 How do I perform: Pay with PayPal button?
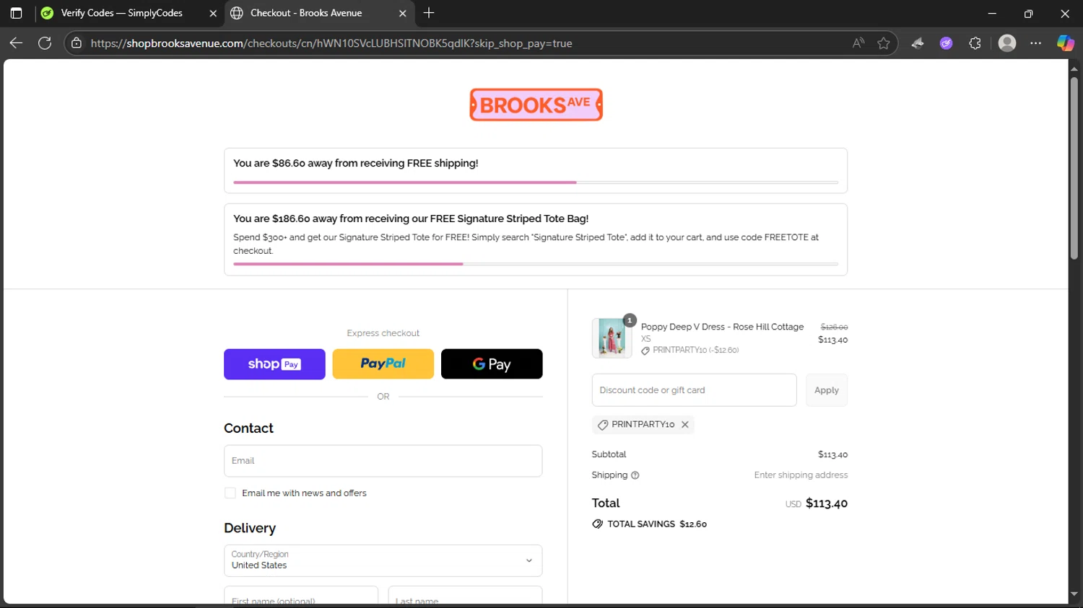[383, 364]
